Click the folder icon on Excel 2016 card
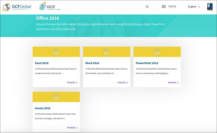 56,52
